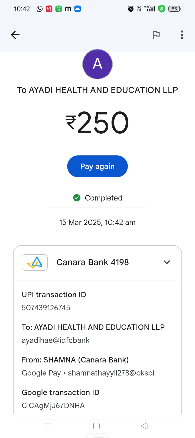Image resolution: width=195 pixels, height=438 pixels.
Task: Tap the Canara Bank logo icon
Action: point(35,262)
